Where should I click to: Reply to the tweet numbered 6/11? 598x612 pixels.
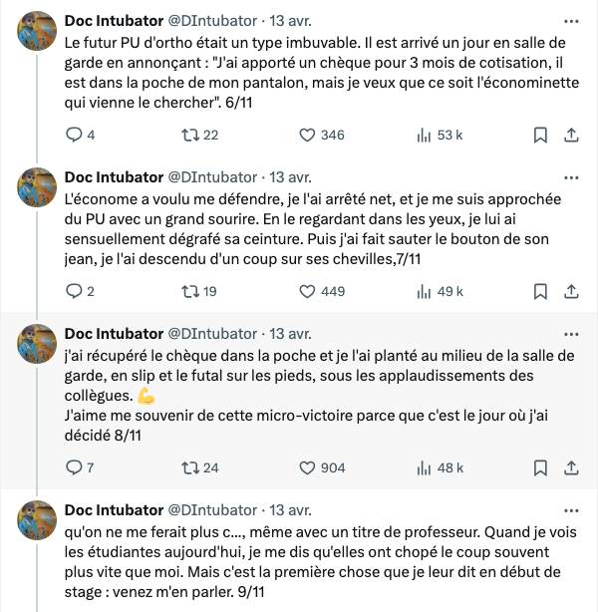point(74,135)
